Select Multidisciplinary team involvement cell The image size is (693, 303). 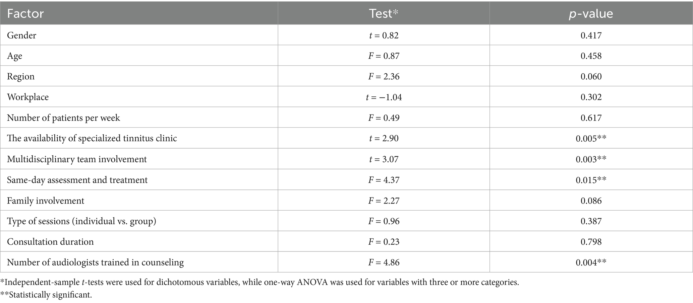[77, 159]
